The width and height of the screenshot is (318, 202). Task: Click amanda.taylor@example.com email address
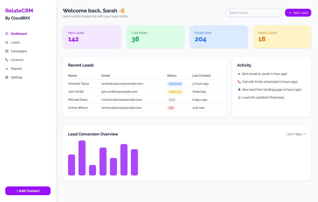point(122,84)
